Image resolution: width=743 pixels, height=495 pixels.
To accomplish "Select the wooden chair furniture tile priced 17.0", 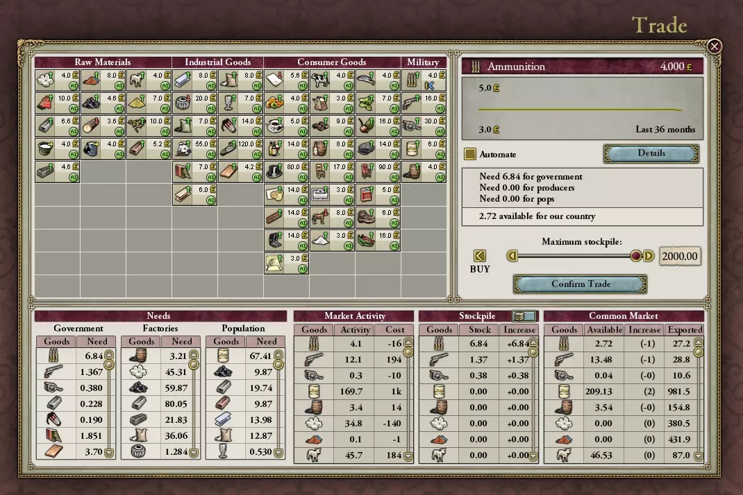I will [x=333, y=171].
